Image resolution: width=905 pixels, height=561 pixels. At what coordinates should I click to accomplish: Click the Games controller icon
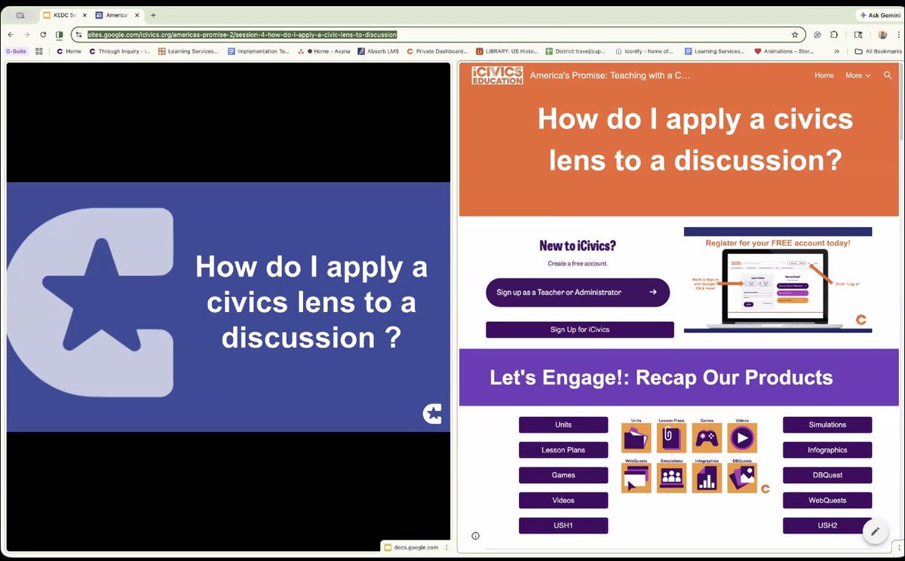tap(707, 438)
